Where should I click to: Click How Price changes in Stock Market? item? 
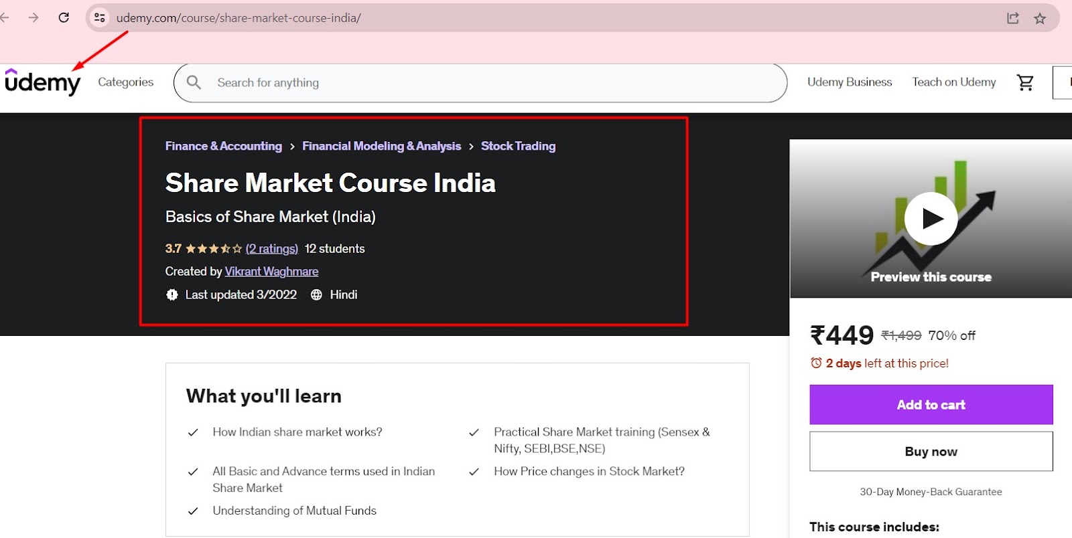(x=590, y=471)
